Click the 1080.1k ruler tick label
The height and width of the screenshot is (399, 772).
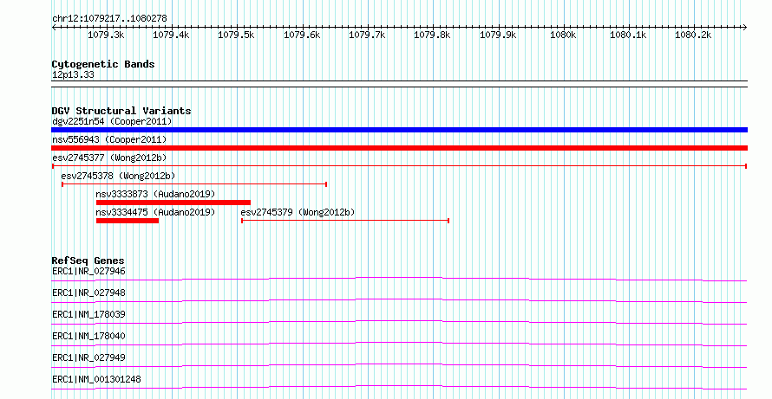click(628, 35)
